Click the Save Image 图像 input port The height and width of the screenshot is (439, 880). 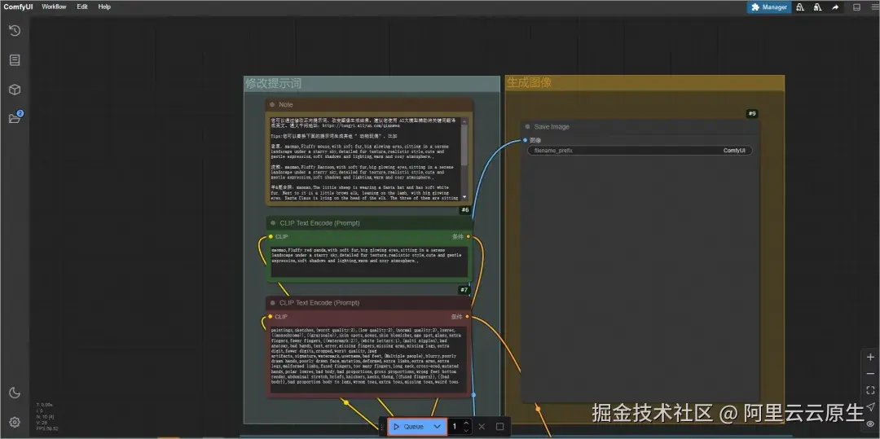pyautogui.click(x=526, y=140)
